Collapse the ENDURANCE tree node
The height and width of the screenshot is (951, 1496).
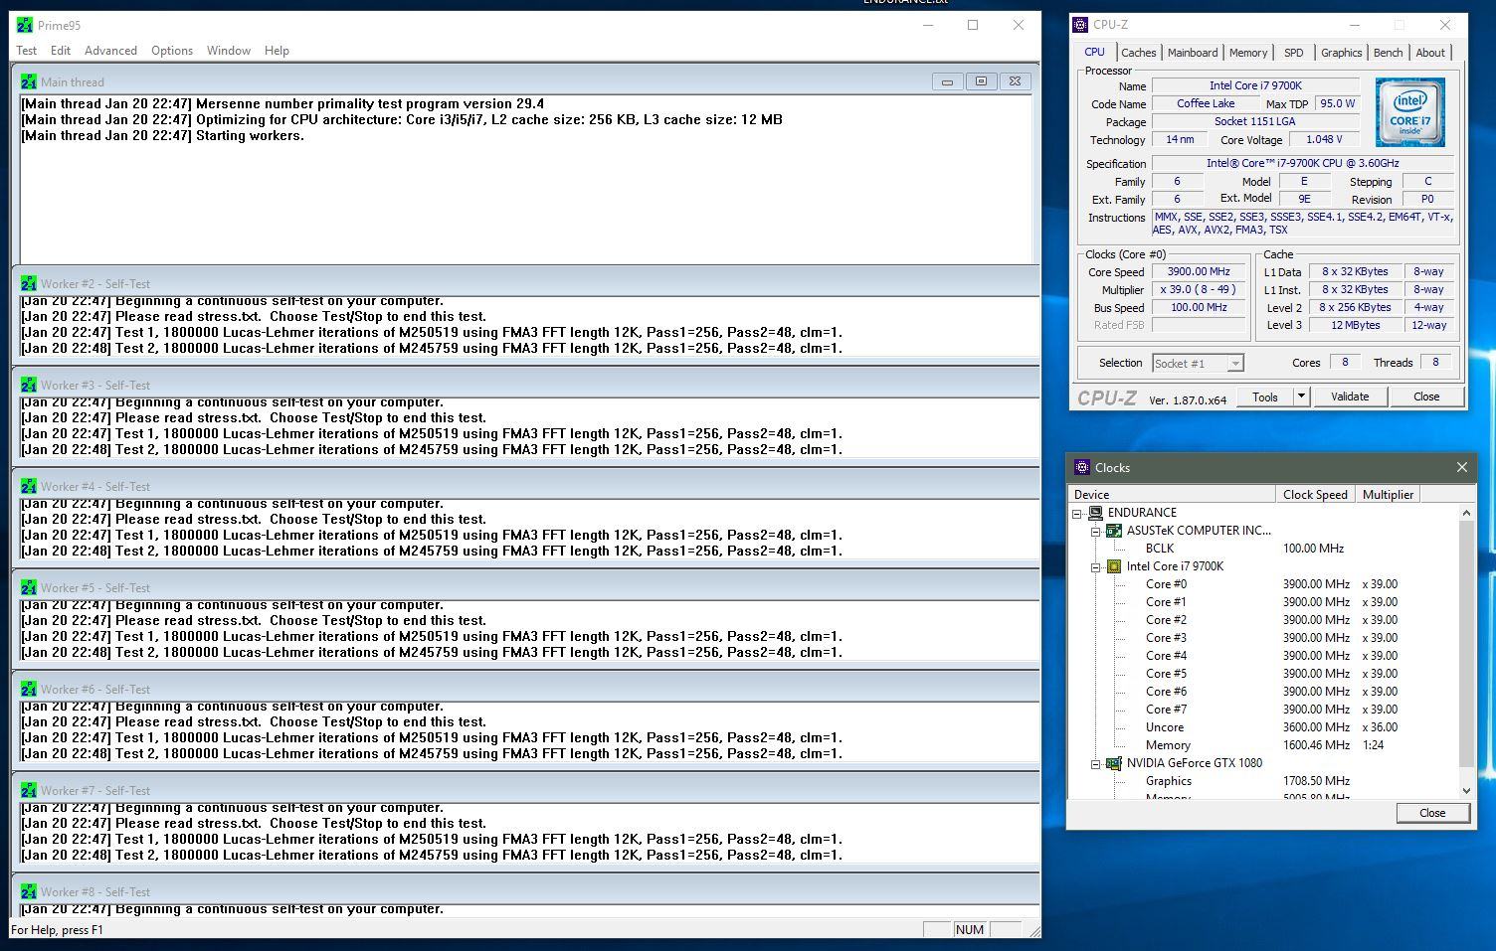[1077, 514]
